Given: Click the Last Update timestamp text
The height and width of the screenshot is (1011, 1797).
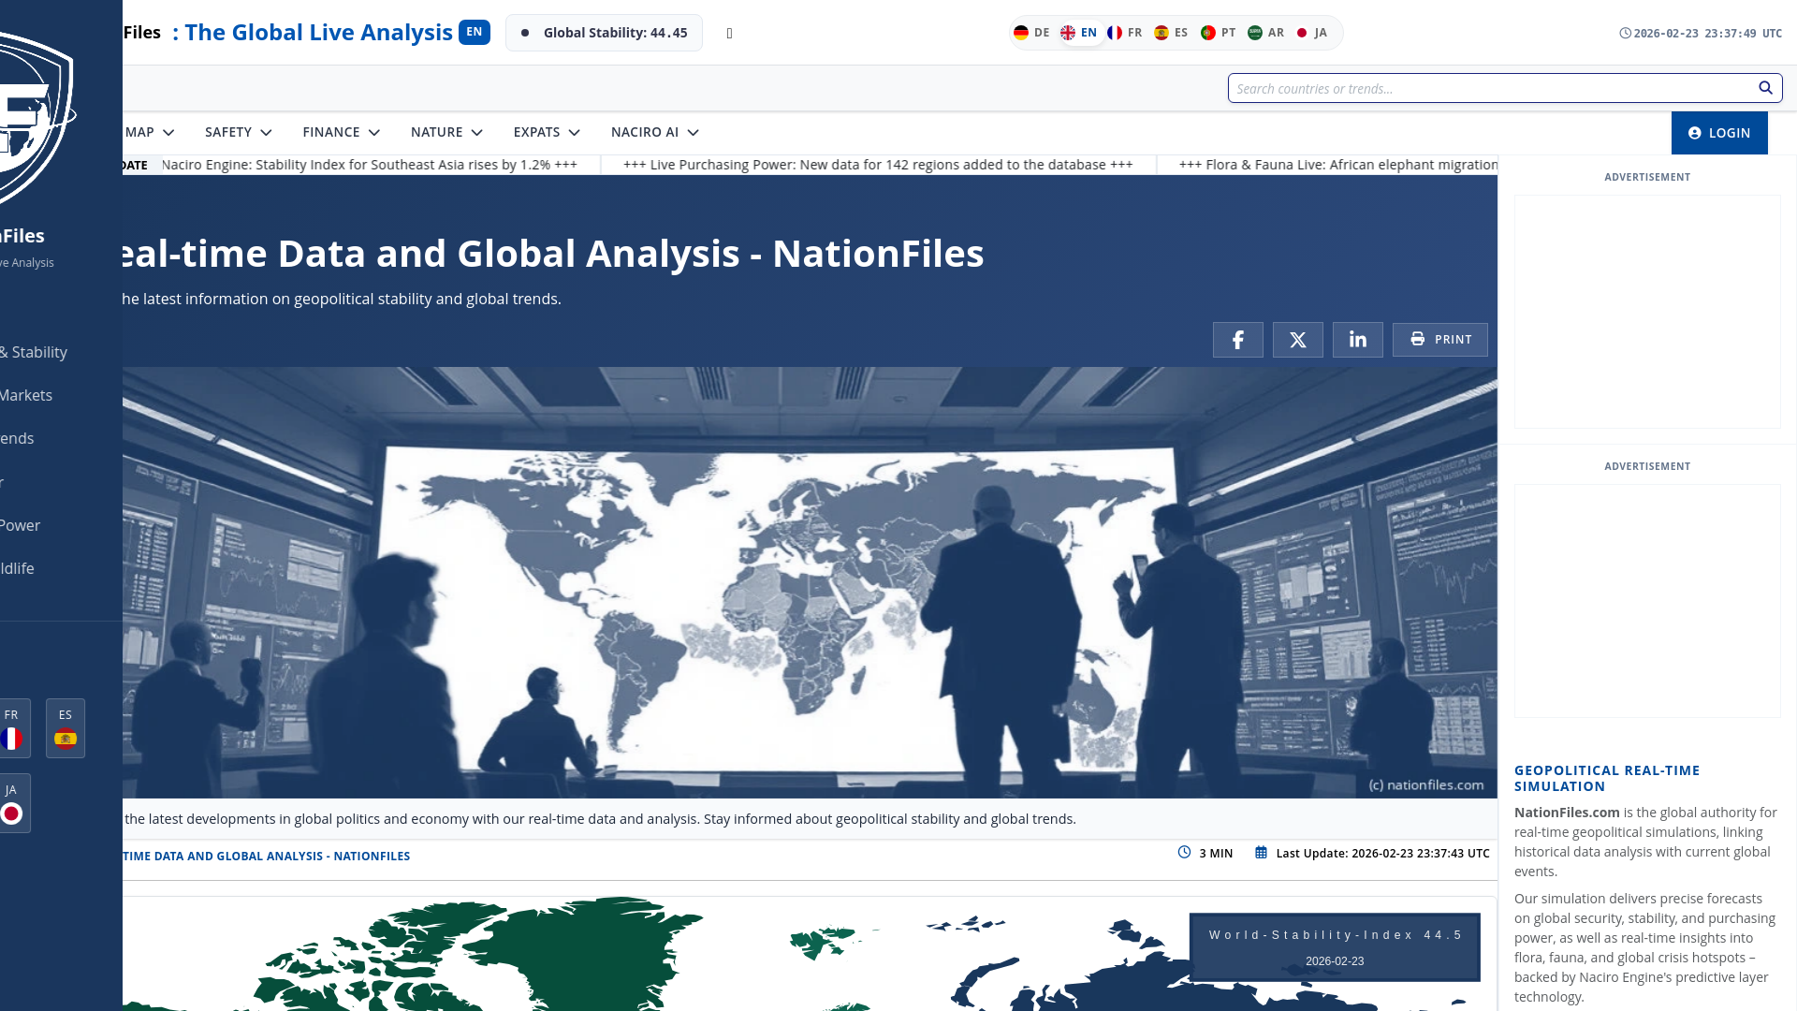Looking at the screenshot, I should click(x=1382, y=854).
